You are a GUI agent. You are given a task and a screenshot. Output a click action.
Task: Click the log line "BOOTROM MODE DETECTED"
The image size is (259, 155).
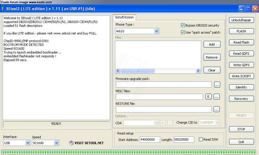(24, 45)
